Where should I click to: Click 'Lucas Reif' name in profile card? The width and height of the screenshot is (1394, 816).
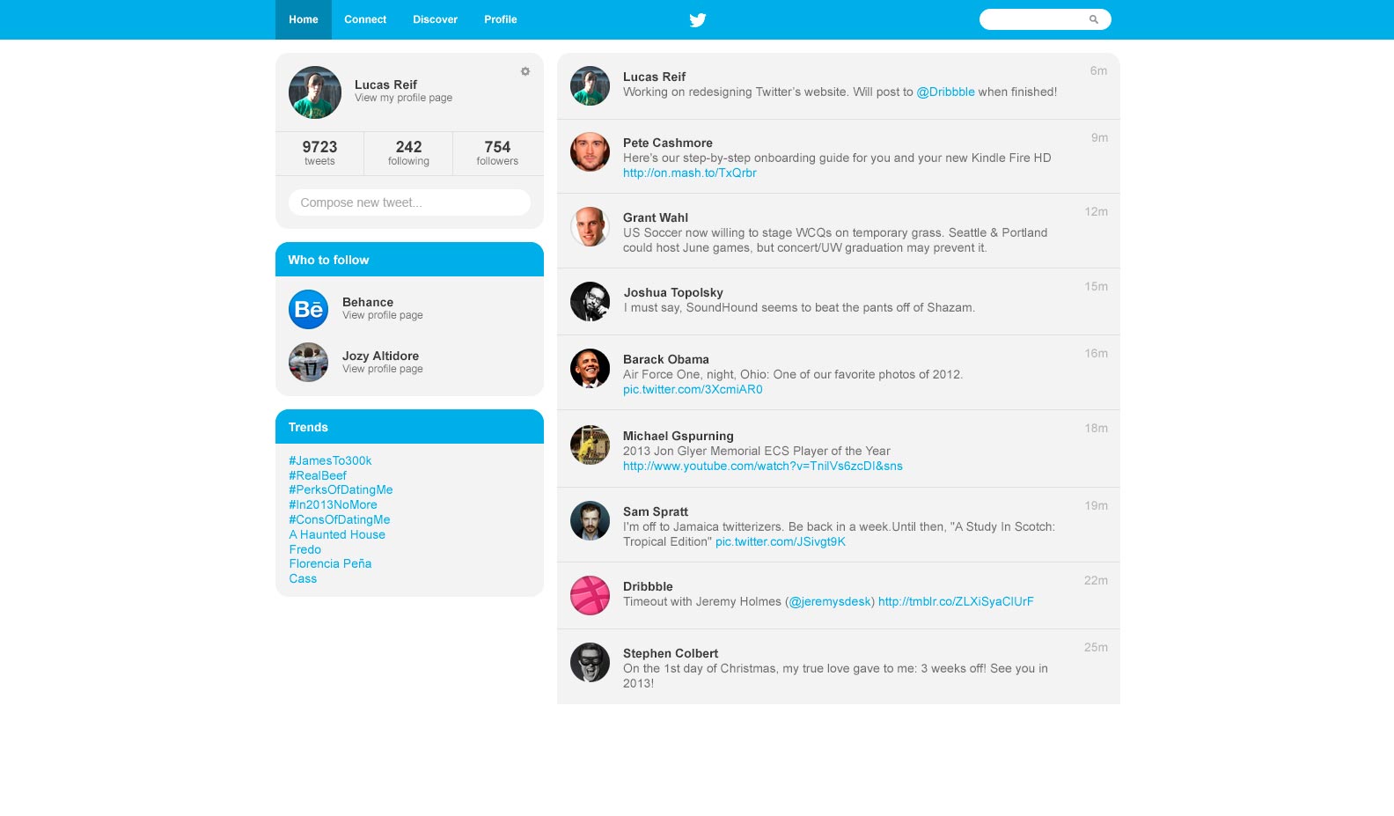(385, 85)
